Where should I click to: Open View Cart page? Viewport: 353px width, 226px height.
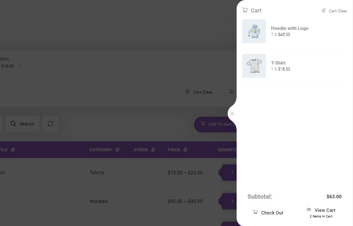tap(321, 210)
